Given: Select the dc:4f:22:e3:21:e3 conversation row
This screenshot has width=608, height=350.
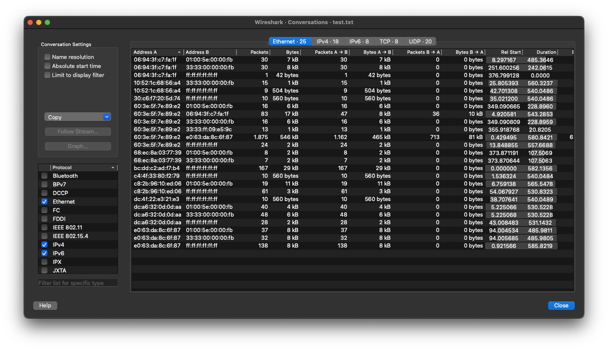Looking at the screenshot, I should coord(352,199).
